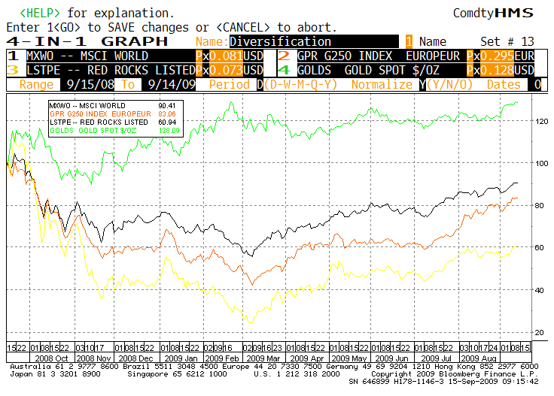Select the 0.073 multiplier for LSTPE
This screenshot has height=396, width=554.
(x=226, y=70)
